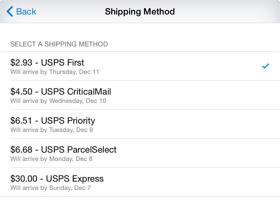The width and height of the screenshot is (280, 207).
Task: Tap the Back link to return
Action: (x=26, y=11)
